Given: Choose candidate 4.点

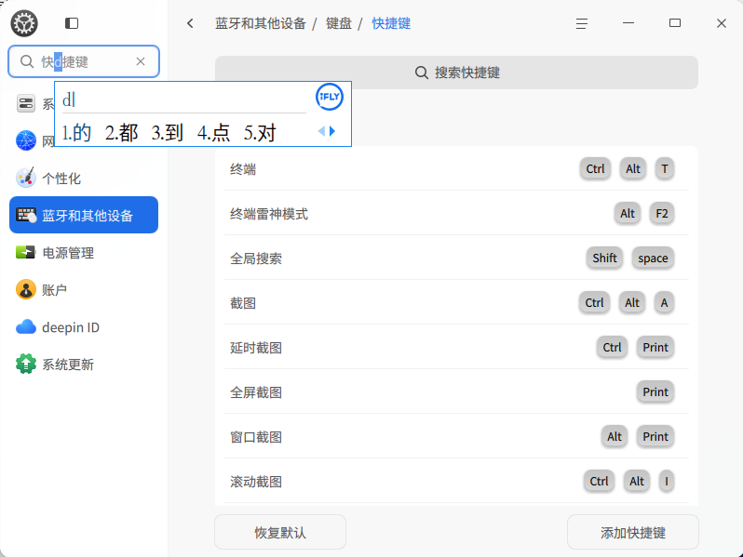Looking at the screenshot, I should click(x=214, y=133).
